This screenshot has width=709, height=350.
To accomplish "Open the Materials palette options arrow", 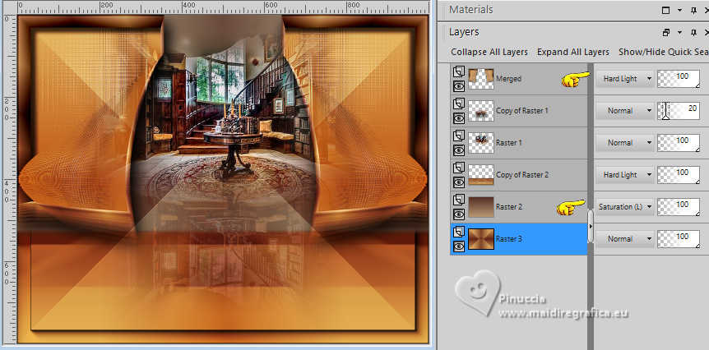I will (x=679, y=11).
